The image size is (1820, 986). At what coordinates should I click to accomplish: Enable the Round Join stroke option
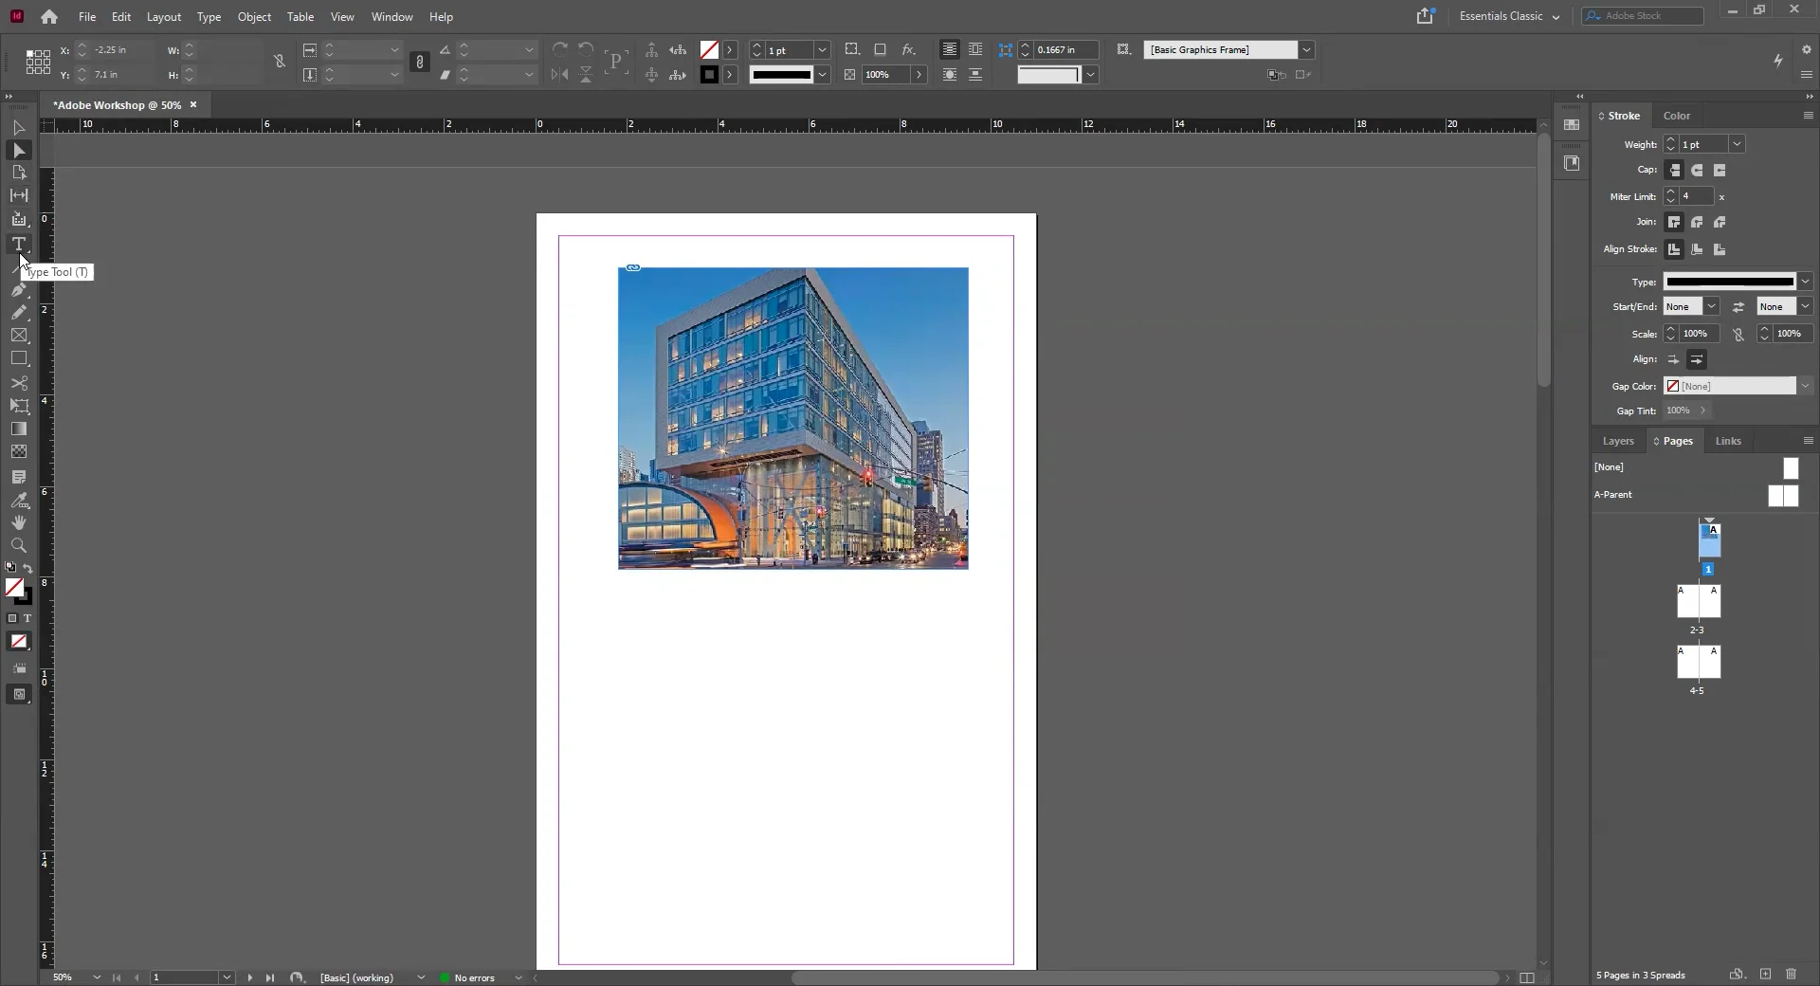[x=1697, y=222]
